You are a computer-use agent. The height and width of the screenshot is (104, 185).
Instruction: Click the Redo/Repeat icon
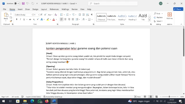coord(33,3)
